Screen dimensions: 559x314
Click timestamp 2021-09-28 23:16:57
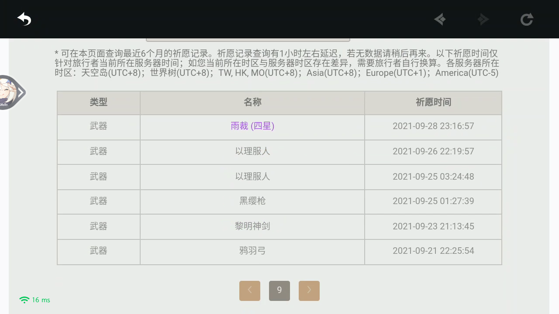click(433, 126)
